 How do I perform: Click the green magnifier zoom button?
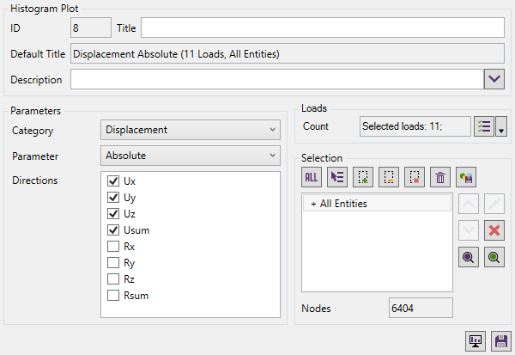coord(494,257)
